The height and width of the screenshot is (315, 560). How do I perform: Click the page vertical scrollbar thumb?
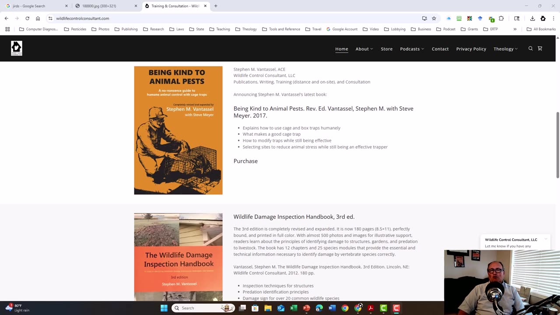557,145
